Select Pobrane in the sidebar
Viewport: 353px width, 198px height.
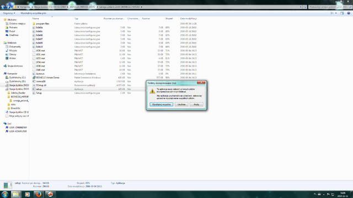pyautogui.click(x=13, y=28)
